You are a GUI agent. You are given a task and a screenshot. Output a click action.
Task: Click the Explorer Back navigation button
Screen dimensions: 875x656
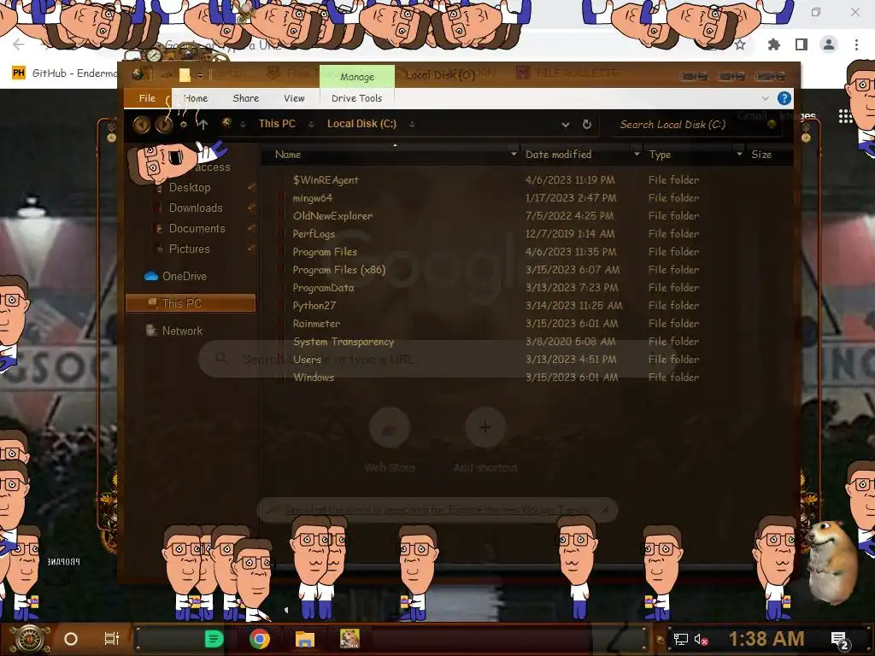click(x=142, y=124)
